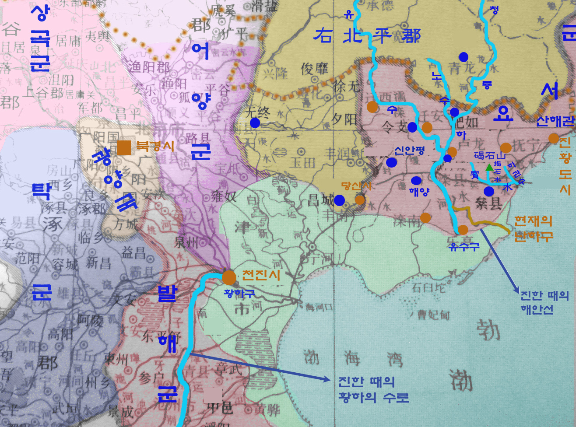Click the orange circle marker at 천진시
This screenshot has height=427, width=576.
click(228, 277)
